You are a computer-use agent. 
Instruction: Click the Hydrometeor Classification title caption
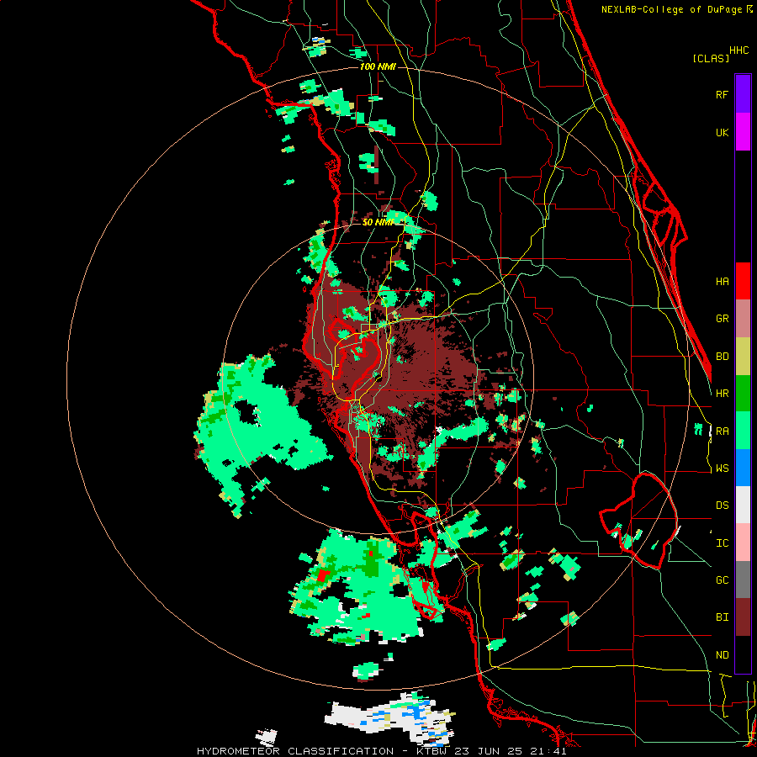(381, 751)
